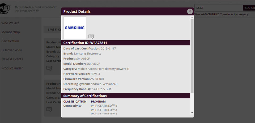This screenshot has width=255, height=123.
Task: Click the Summary of Certifications header
Action: pyautogui.click(x=126, y=96)
